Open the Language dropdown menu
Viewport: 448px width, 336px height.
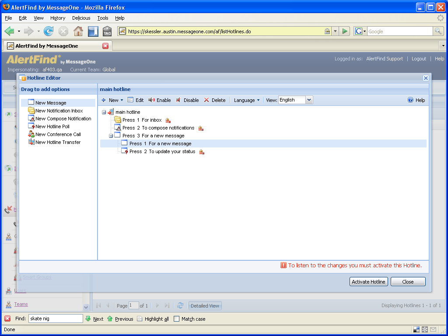(x=247, y=100)
